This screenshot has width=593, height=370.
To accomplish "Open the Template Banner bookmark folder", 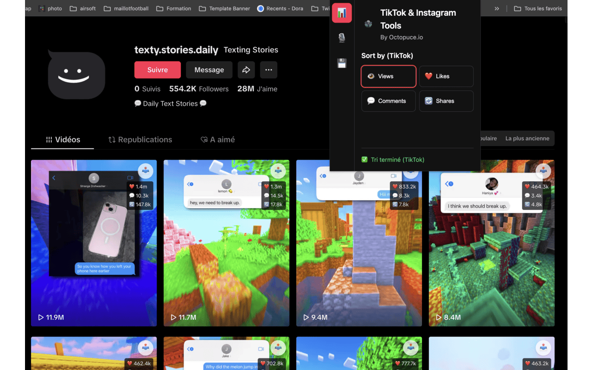I will pos(224,8).
